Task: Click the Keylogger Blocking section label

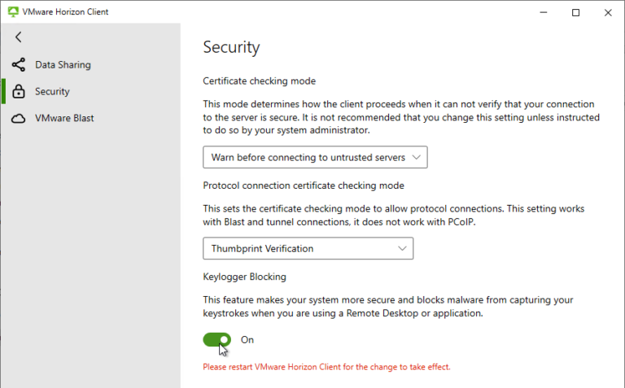Action: click(x=244, y=277)
